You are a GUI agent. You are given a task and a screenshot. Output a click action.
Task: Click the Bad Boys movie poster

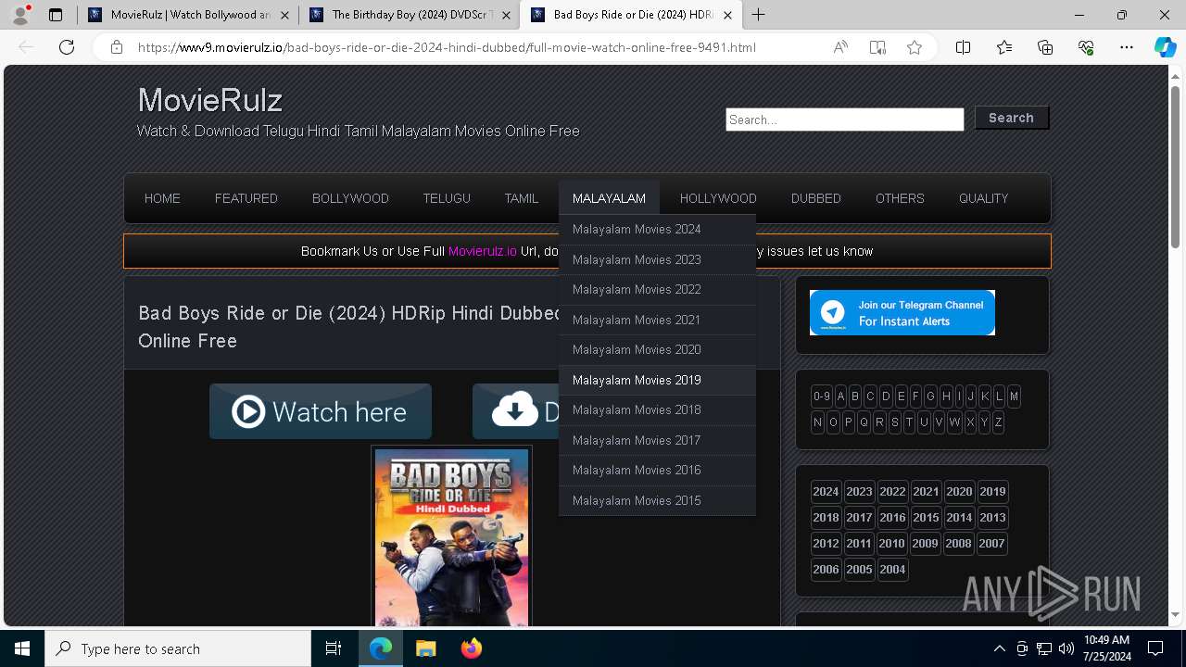tap(451, 537)
